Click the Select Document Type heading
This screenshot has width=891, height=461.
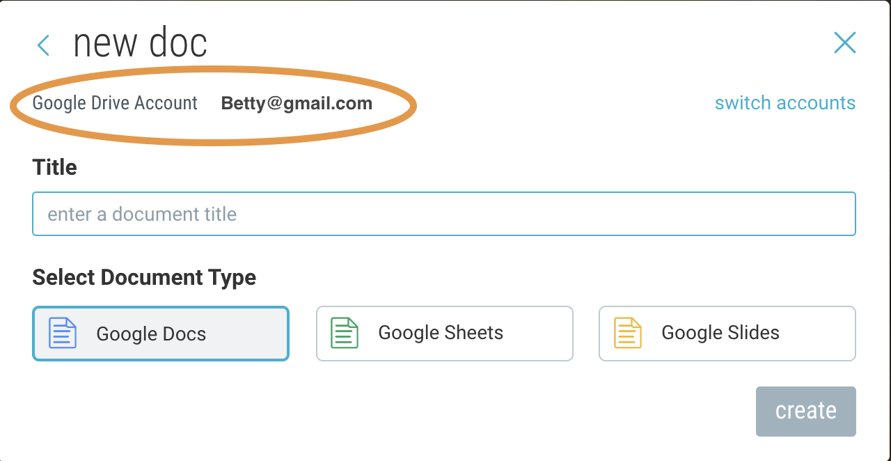(144, 277)
